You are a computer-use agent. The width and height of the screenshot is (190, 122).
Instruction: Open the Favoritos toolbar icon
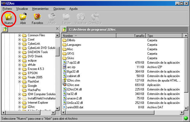(37, 18)
